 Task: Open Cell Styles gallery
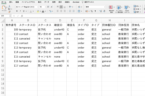127,9
